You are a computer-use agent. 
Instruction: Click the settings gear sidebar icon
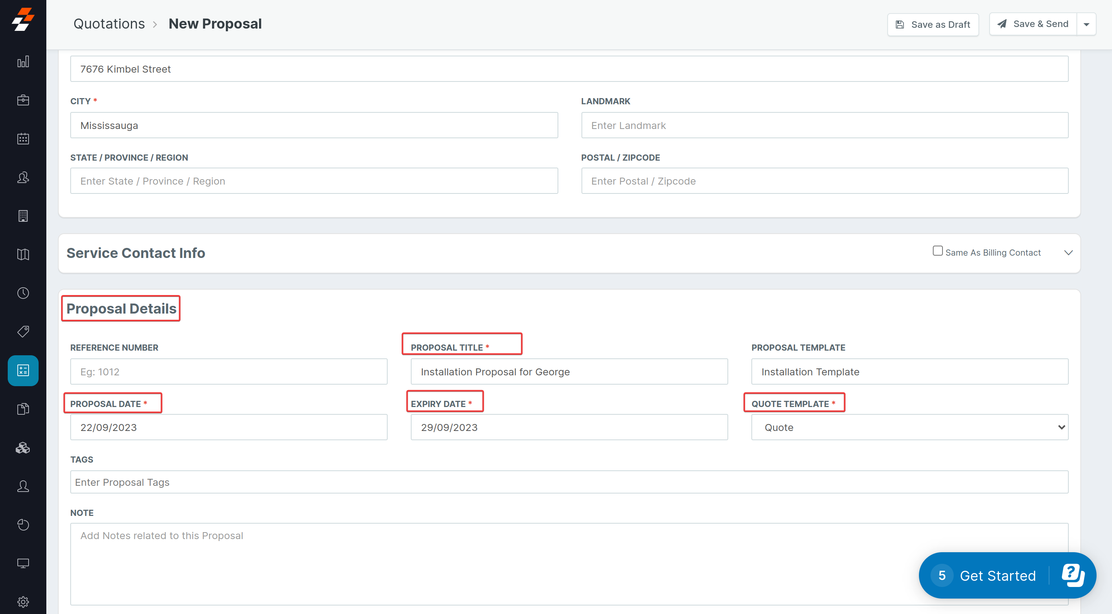[23, 602]
